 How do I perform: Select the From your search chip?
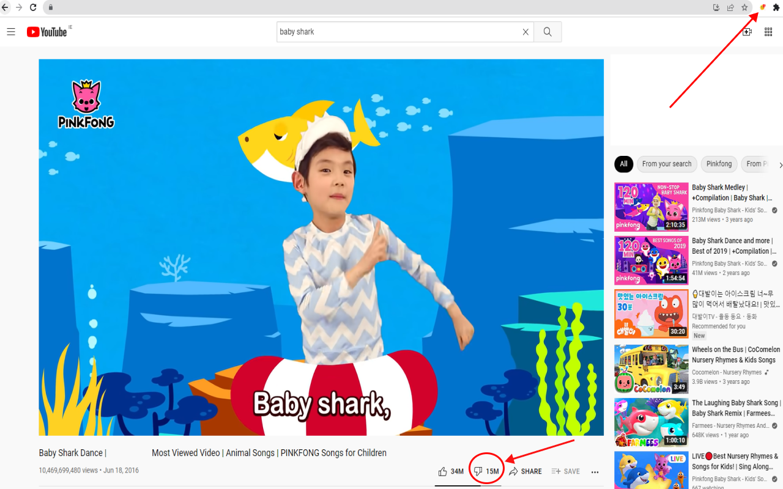pyautogui.click(x=667, y=164)
